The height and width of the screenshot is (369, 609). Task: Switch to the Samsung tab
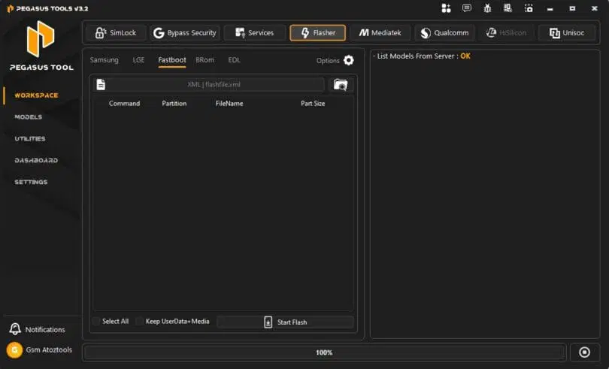pyautogui.click(x=104, y=60)
